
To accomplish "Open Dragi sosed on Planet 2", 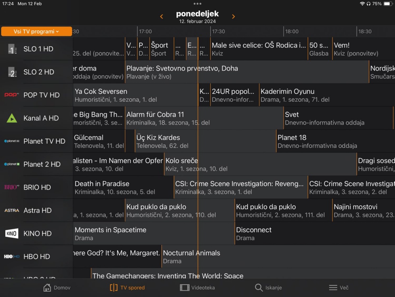I will coord(376,164).
